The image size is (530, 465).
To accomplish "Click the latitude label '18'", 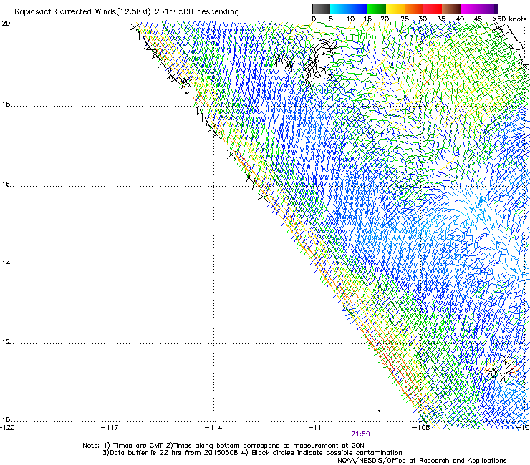I will 6,104.
